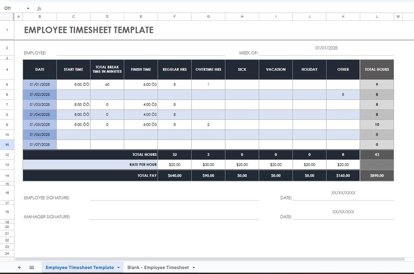Select TOTAL BREAK TIME IN MINUTES header
414x274 pixels.
(x=107, y=70)
